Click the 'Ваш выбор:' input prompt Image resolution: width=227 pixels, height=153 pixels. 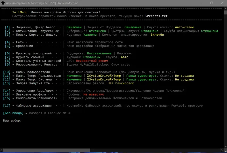click(12, 120)
